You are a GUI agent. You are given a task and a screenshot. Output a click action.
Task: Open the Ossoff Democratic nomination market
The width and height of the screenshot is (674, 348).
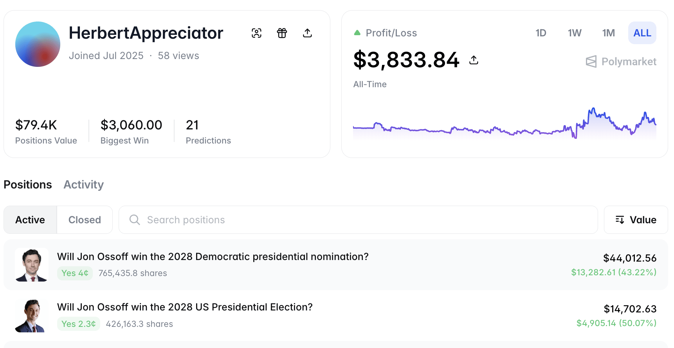point(213,257)
